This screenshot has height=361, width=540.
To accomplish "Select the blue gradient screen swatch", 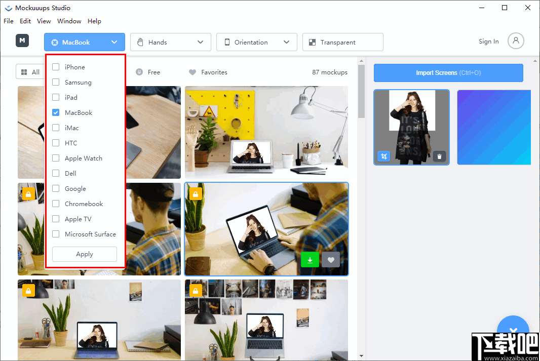I will (493, 128).
